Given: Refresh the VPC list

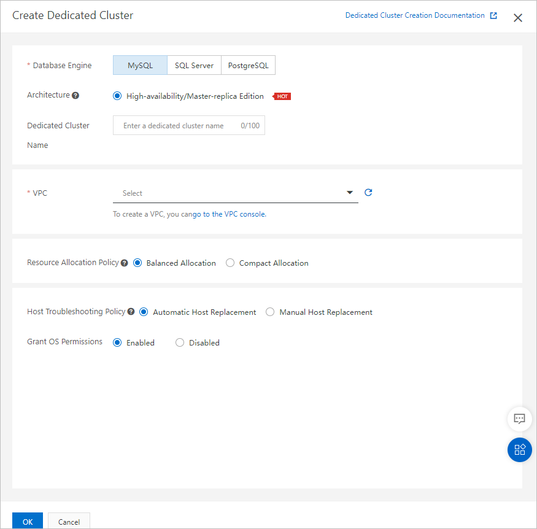Looking at the screenshot, I should [x=368, y=193].
